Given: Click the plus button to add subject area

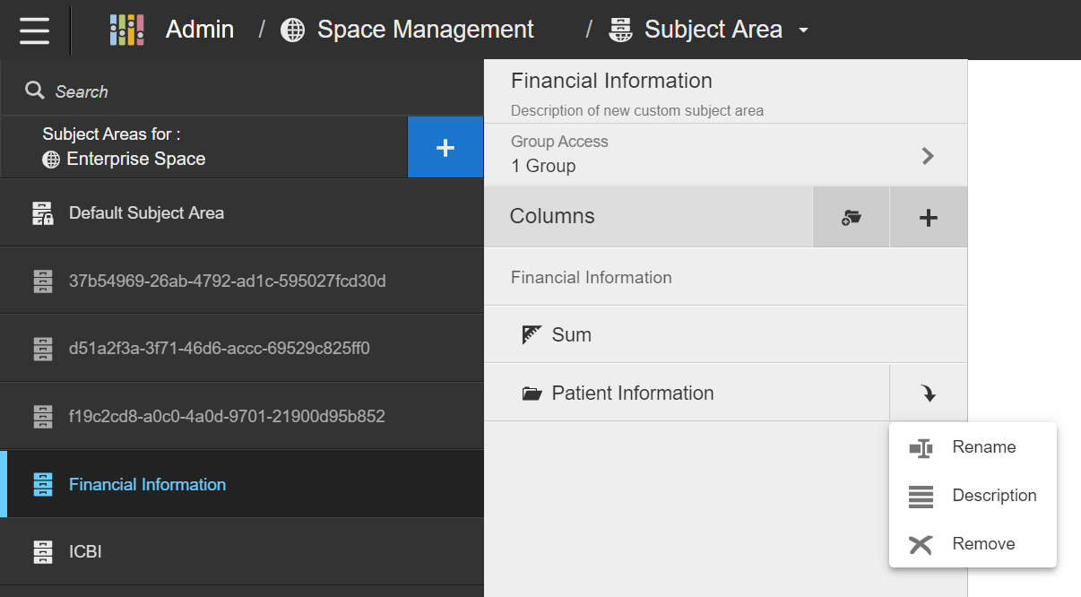Looking at the screenshot, I should (x=445, y=148).
